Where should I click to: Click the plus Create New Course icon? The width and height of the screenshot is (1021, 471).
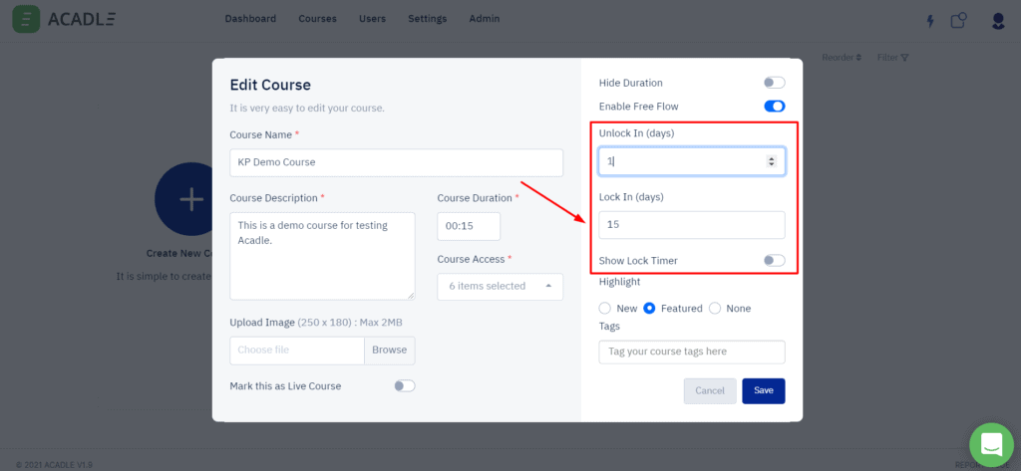point(190,199)
